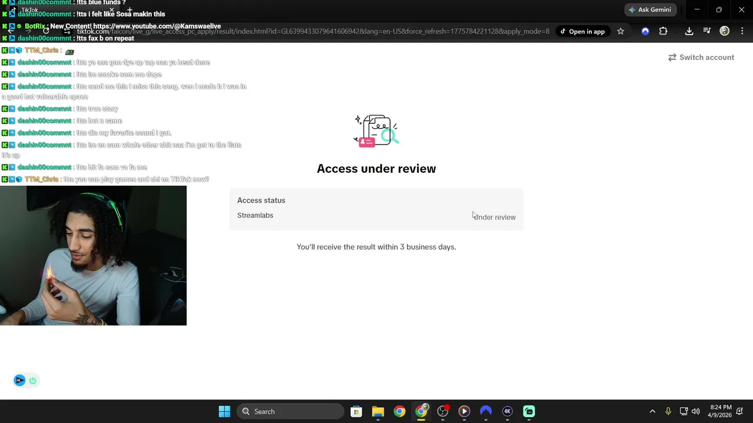Screen dimensions: 753x423
Task: Click the taskbar Search box
Action: point(290,411)
